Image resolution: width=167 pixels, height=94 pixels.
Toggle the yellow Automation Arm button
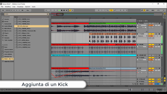(70, 10)
